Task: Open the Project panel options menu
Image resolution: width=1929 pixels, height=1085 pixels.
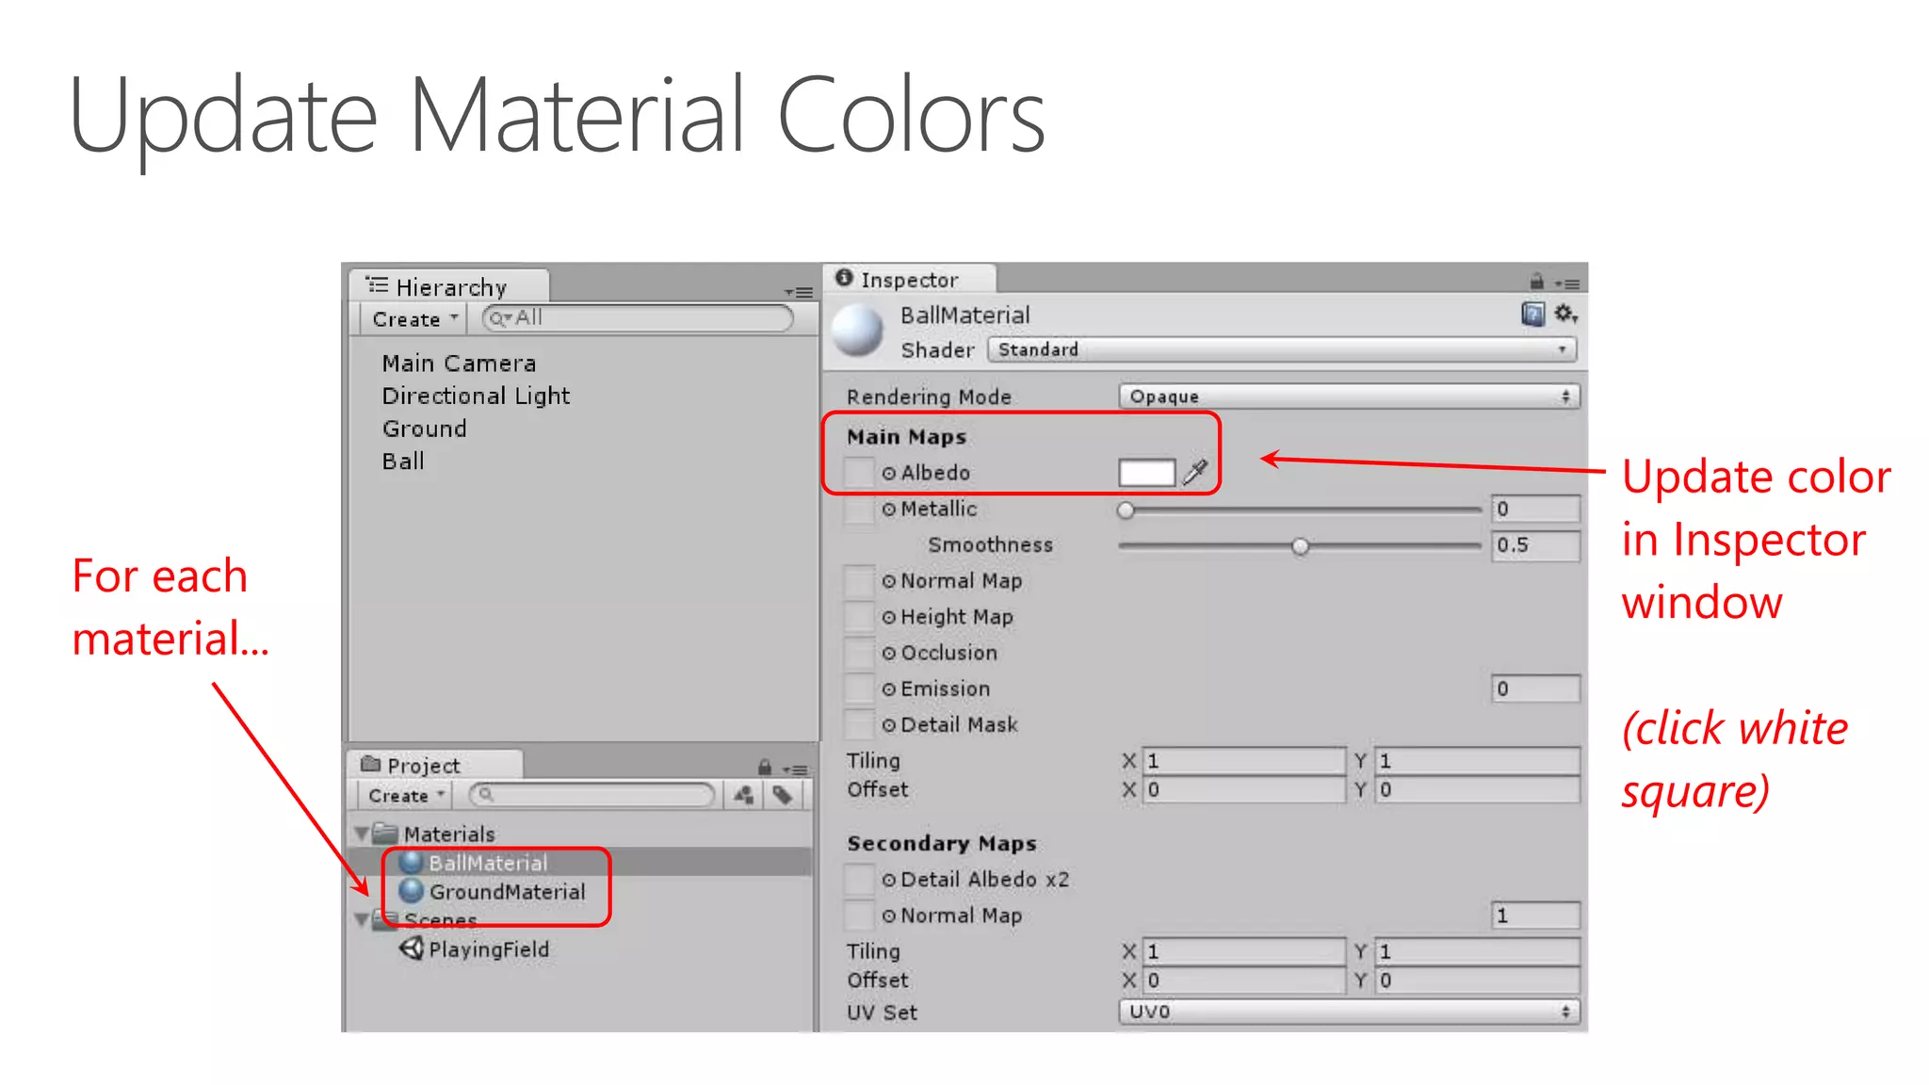Action: point(794,769)
